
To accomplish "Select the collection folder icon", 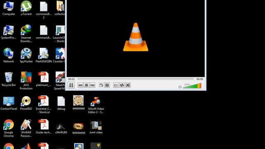I will 60,8.
